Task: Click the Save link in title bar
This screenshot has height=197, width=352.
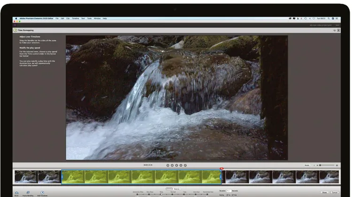Action: [337, 25]
